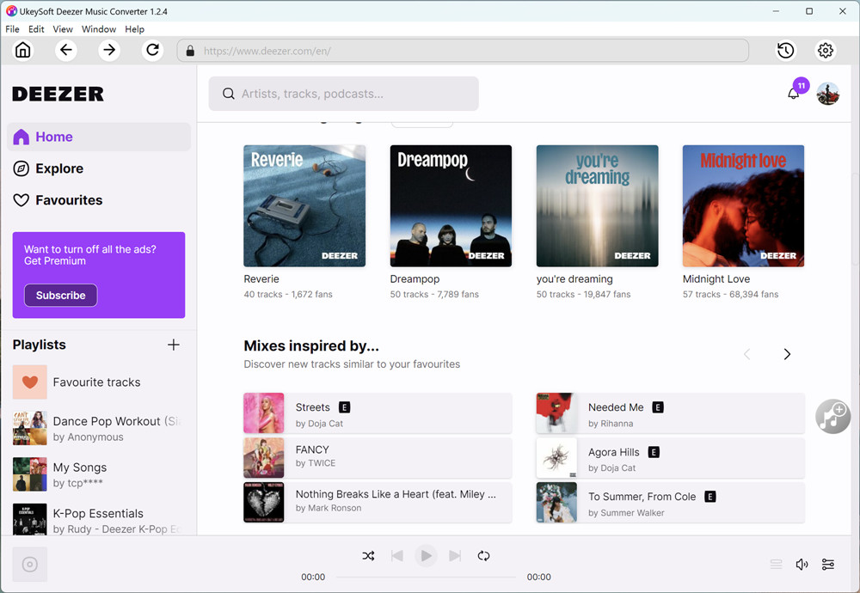Toggle shuffle playback
Image resolution: width=860 pixels, height=593 pixels.
(368, 556)
